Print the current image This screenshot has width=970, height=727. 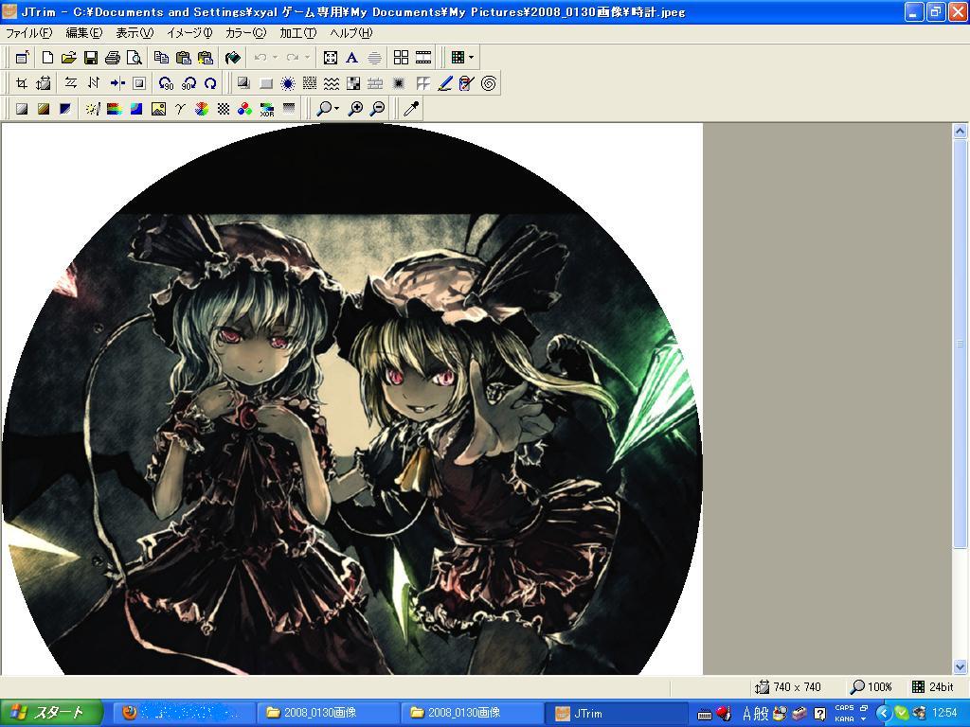112,58
